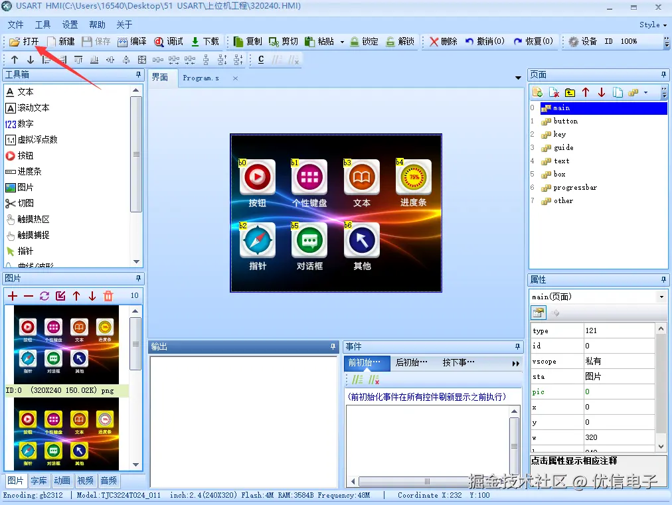672x505 pixels.
Task: Select the progressbar page
Action: (x=574, y=188)
